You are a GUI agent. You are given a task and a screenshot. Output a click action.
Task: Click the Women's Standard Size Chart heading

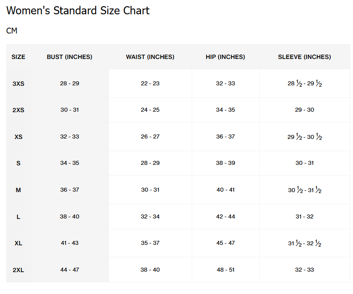78,11
